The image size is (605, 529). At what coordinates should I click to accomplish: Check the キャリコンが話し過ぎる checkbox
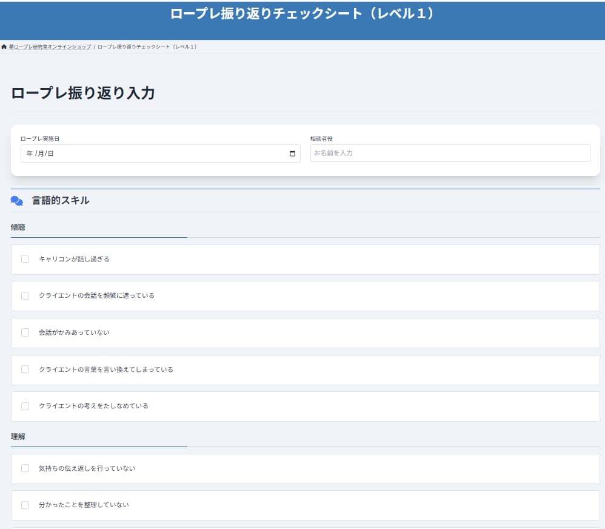(x=25, y=259)
